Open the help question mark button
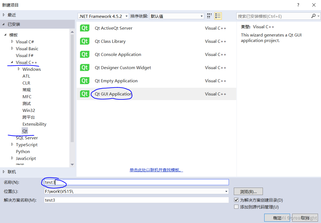 point(298,5)
